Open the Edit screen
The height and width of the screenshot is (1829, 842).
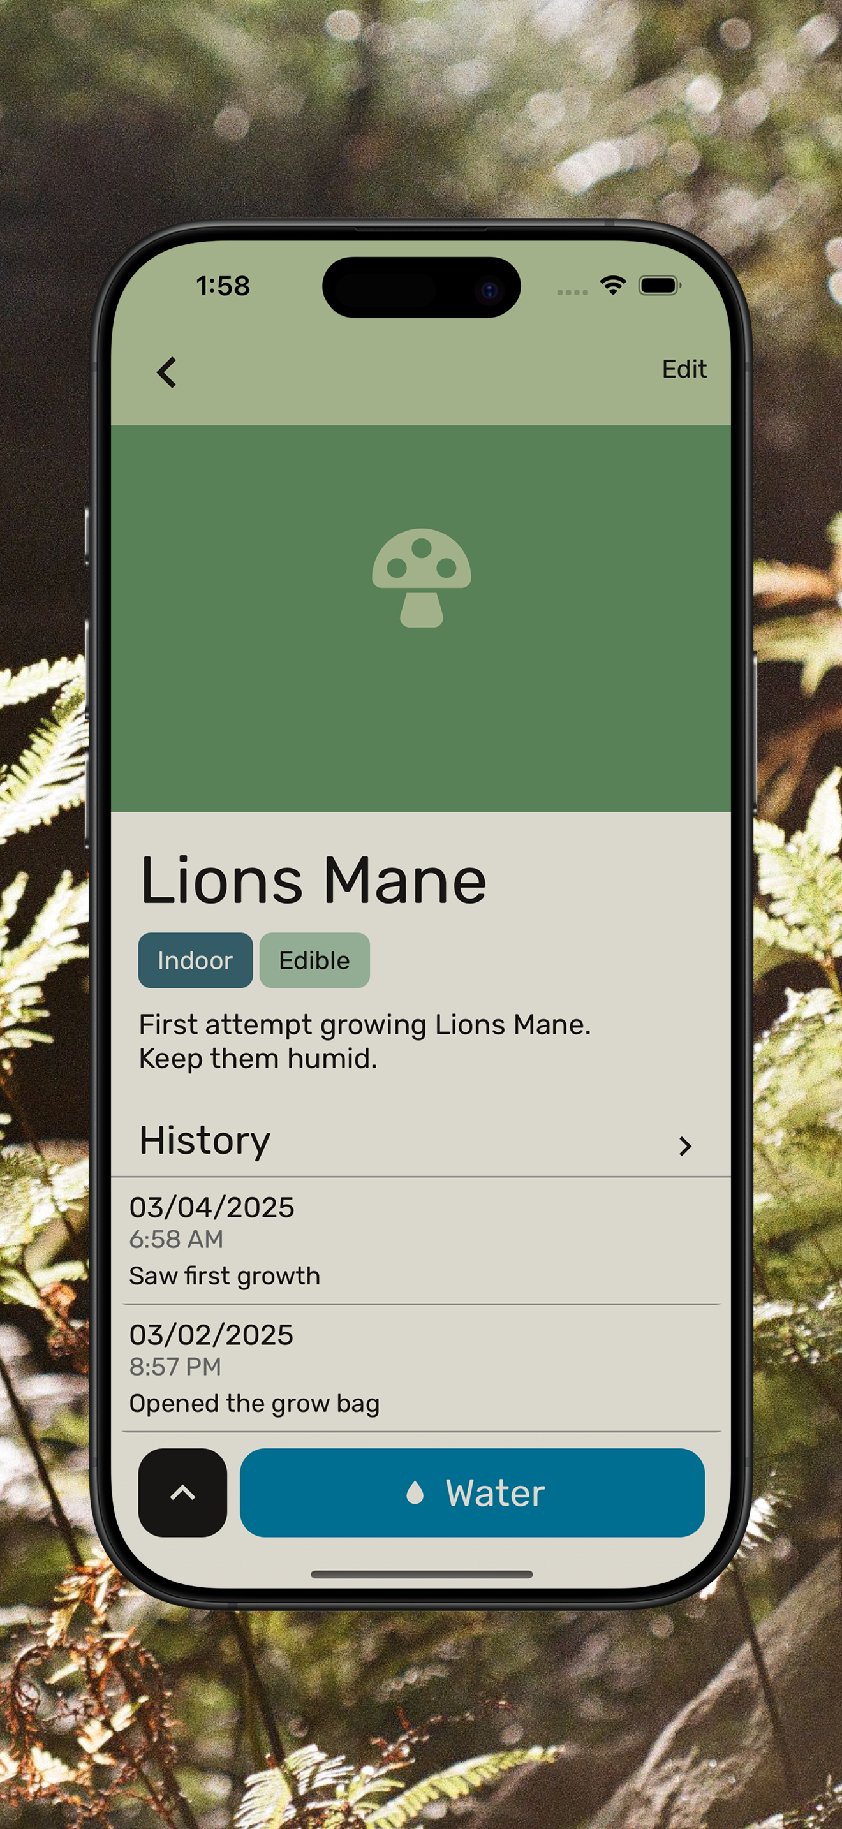(x=684, y=369)
